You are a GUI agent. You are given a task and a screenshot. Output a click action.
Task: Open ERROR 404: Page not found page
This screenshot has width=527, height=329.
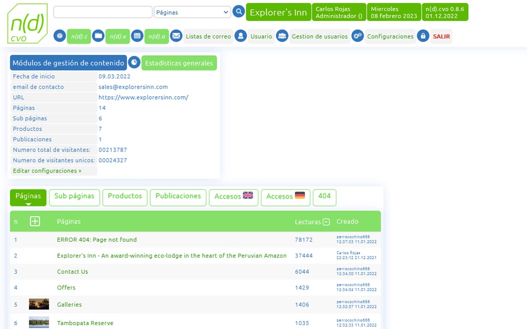tap(97, 240)
